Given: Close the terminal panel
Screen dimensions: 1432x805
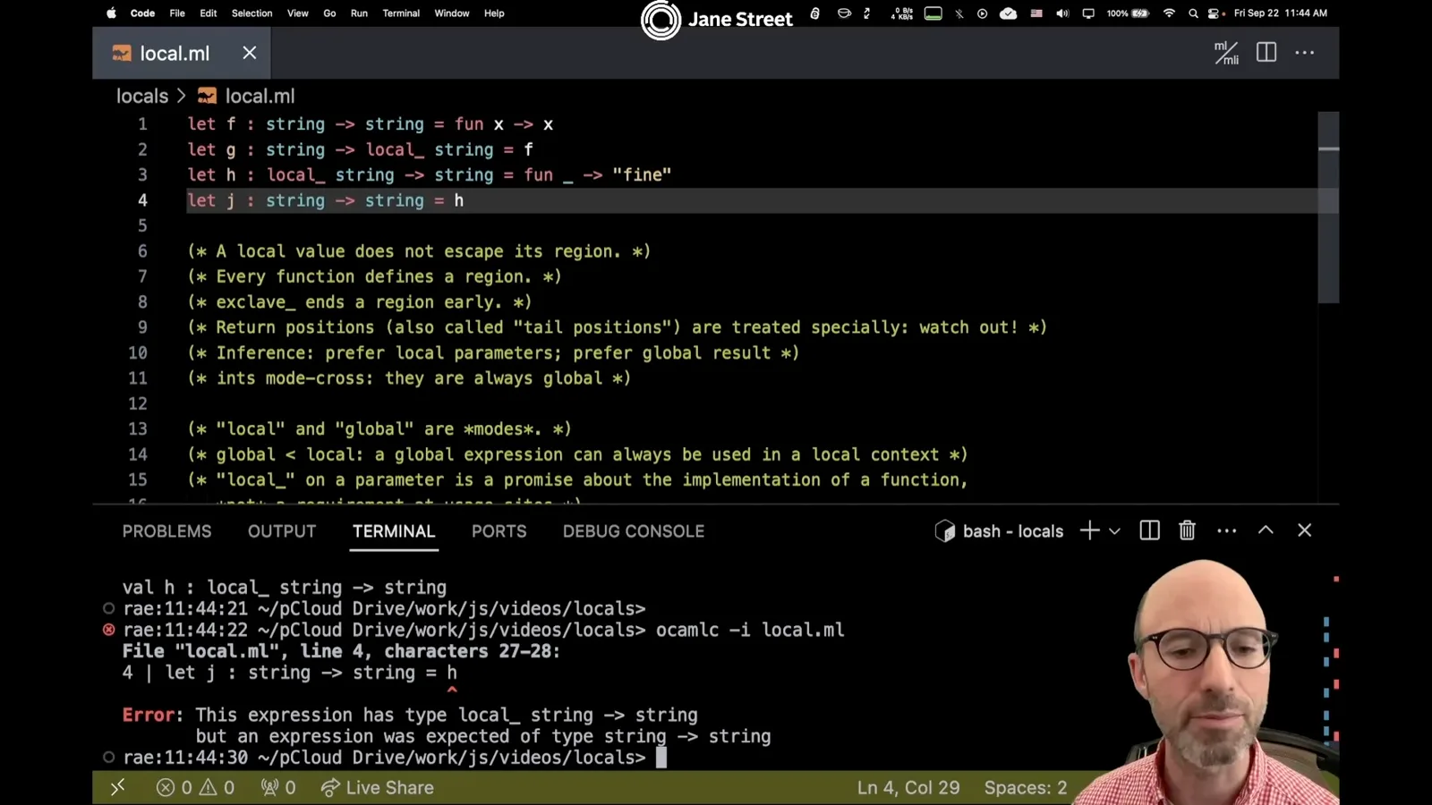Looking at the screenshot, I should coord(1305,530).
